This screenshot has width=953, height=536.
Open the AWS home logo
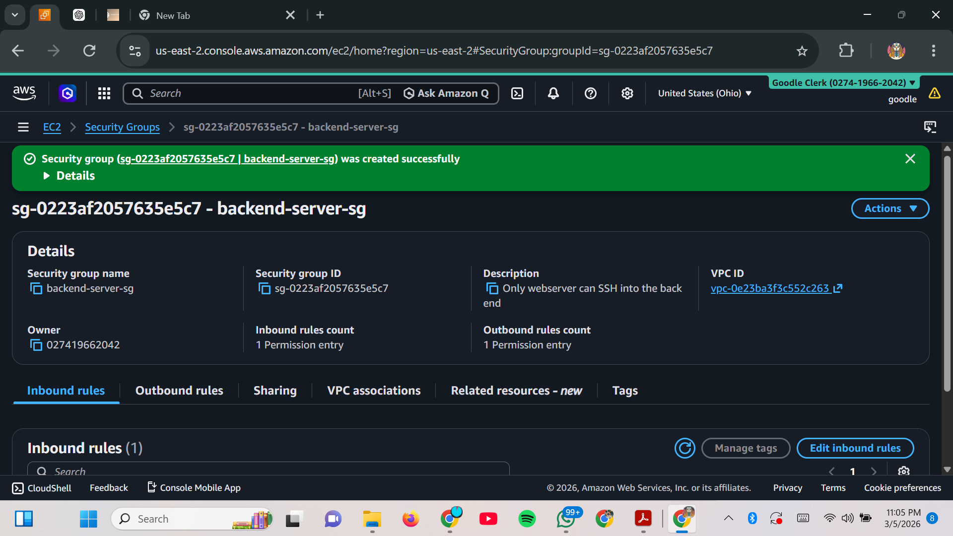click(x=24, y=93)
